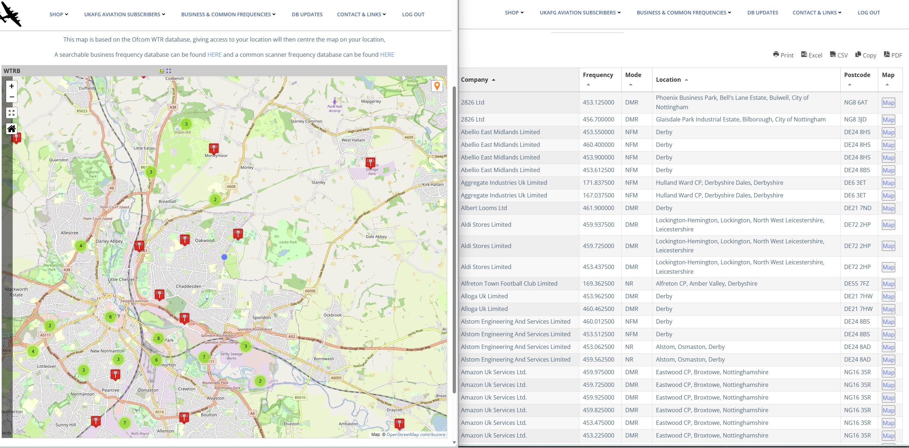
Task: Center the map on my location pin
Action: pyautogui.click(x=437, y=86)
